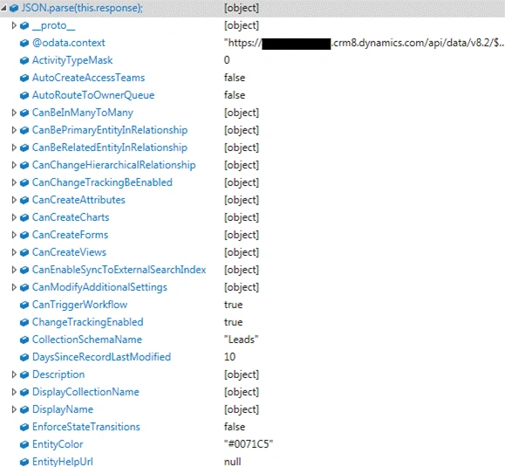This screenshot has height=467, width=505.
Task: Select the ActivityTypeMask property name
Action: pyautogui.click(x=72, y=60)
